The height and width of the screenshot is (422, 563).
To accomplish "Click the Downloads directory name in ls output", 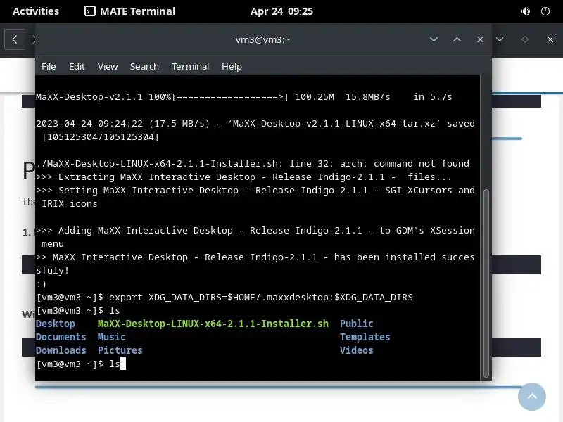I will 61,350.
